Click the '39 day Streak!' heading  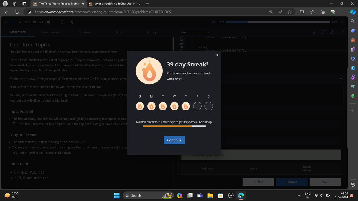(187, 64)
